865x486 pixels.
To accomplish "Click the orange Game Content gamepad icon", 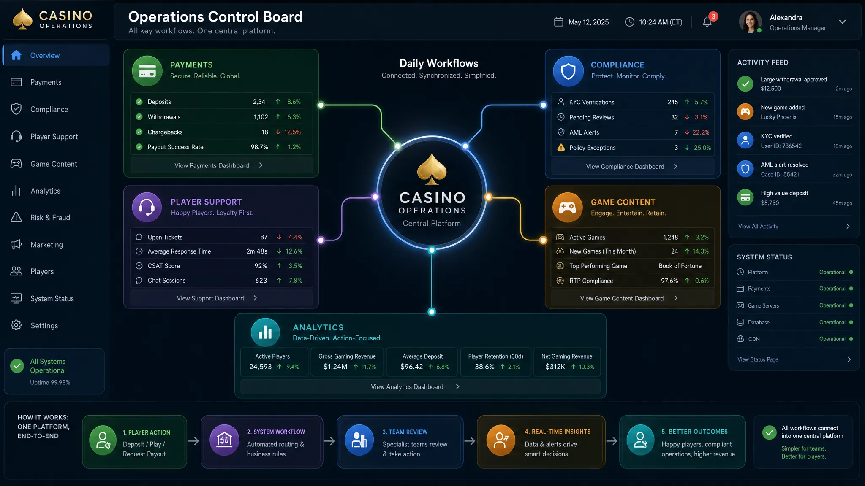I will [567, 207].
